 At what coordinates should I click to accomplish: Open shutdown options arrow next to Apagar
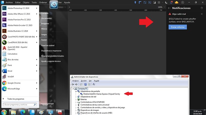[x=52, y=105]
